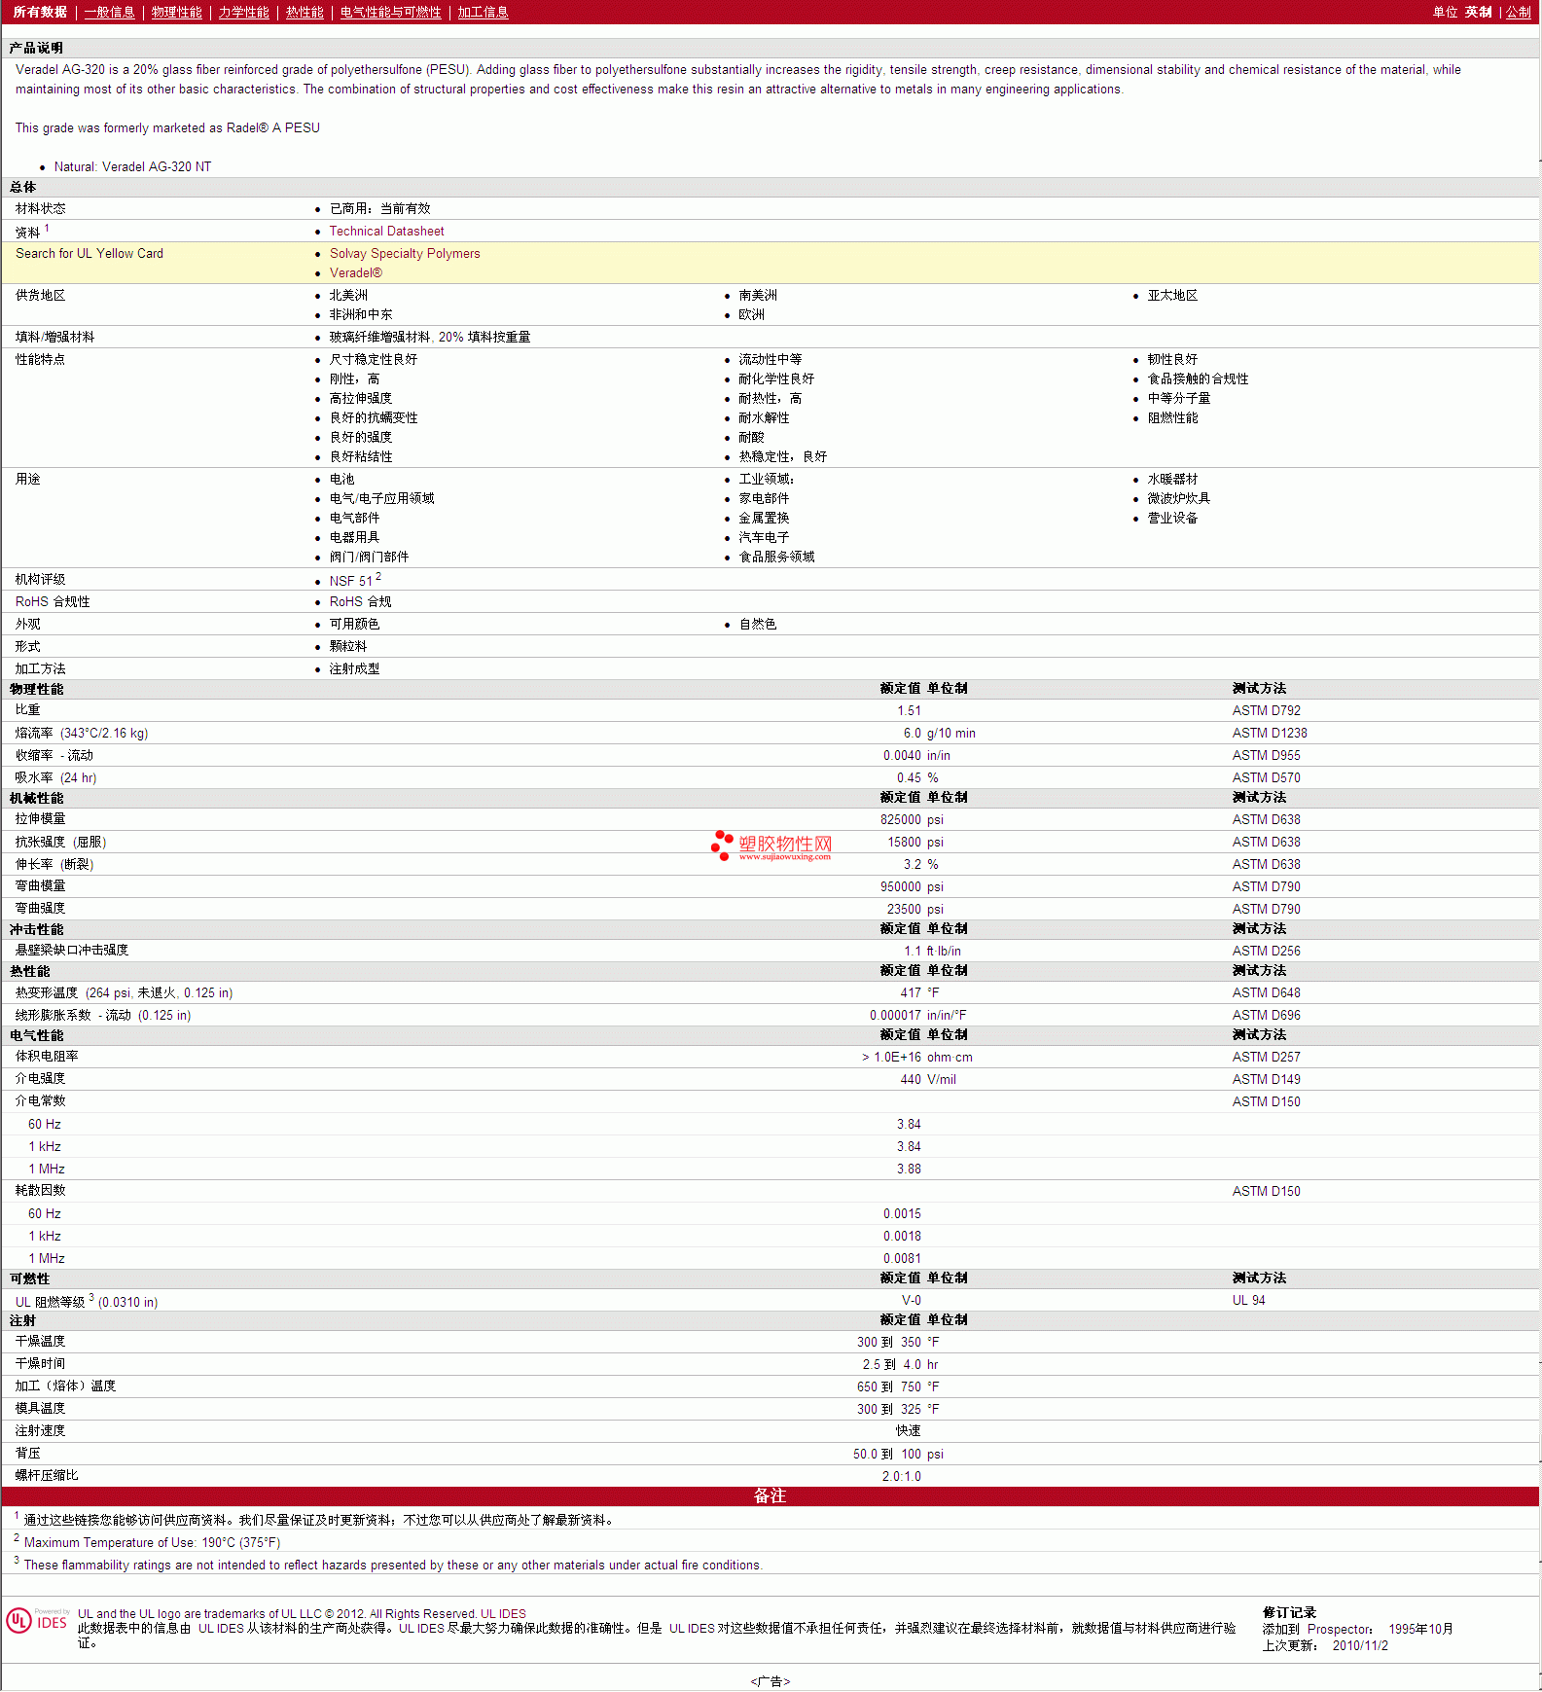Click the Natural: Veradel AG-320 NT bullet
The image size is (1542, 1692).
tap(132, 166)
